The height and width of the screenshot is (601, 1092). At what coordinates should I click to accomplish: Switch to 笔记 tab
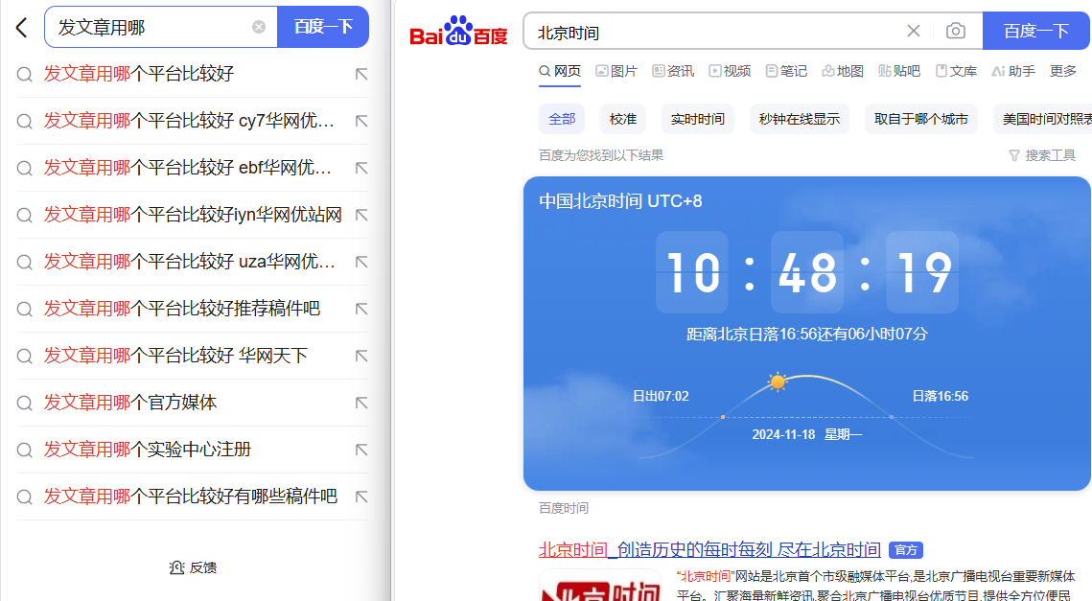(786, 71)
